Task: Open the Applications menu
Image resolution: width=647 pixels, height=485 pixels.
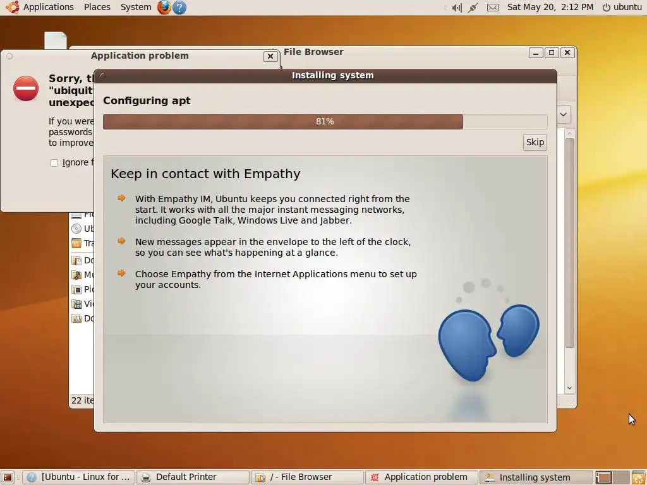Action: tap(48, 7)
